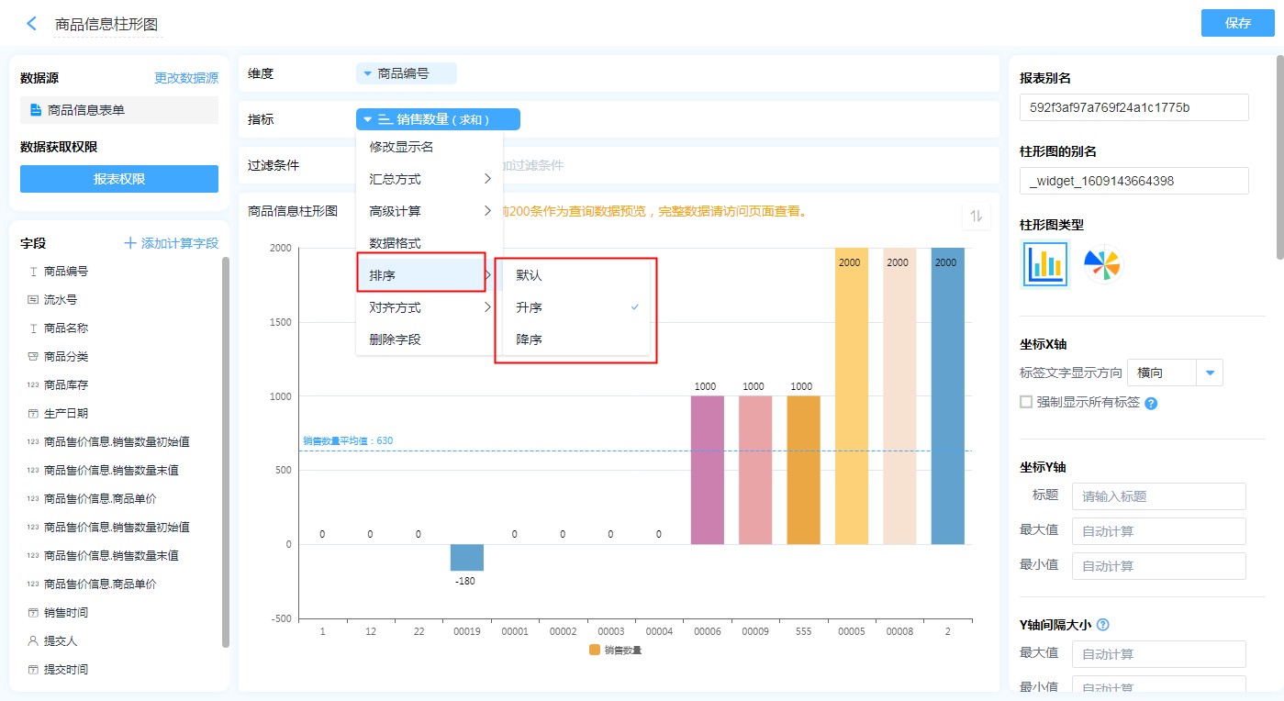Select the bar chart type icon
The width and height of the screenshot is (1284, 701).
[1045, 265]
